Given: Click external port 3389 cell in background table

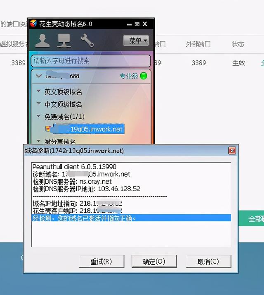Looking at the screenshot, I should click(x=199, y=63).
